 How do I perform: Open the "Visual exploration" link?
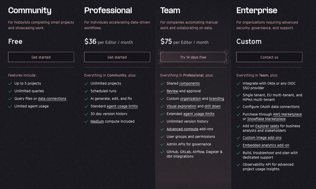181,106
